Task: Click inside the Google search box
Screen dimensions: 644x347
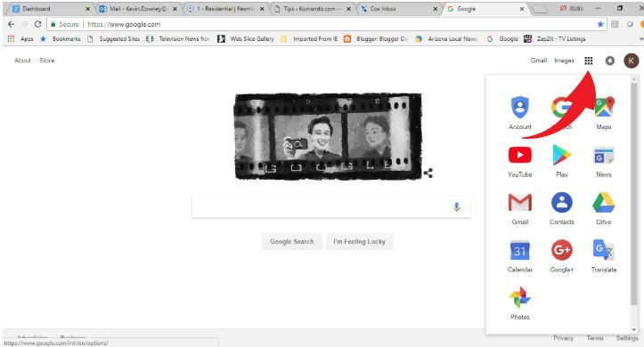Action: [321, 207]
